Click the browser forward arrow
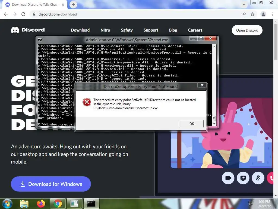Viewport: 278px width, 209px height. [x=15, y=14]
